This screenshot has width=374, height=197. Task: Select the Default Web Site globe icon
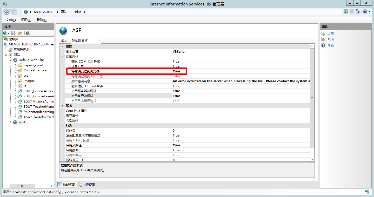coord(15,60)
